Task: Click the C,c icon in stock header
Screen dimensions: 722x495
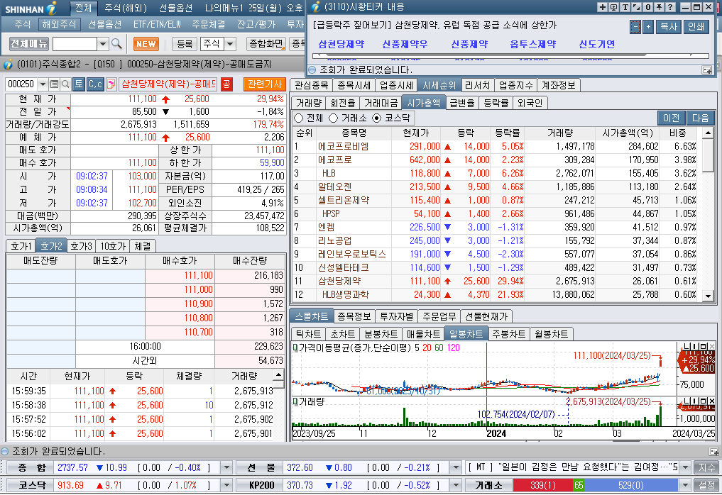Action: pyautogui.click(x=95, y=84)
